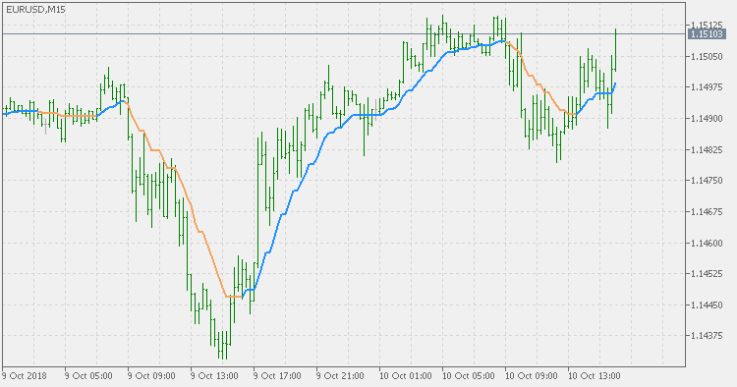Click the 10 Oct 09:00 time label
Viewport: 737px width, 387px height.
click(531, 376)
